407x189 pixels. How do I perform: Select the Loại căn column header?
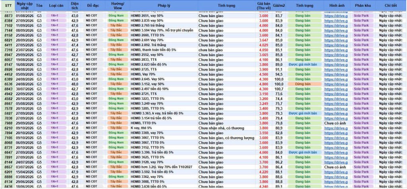coord(56,6)
